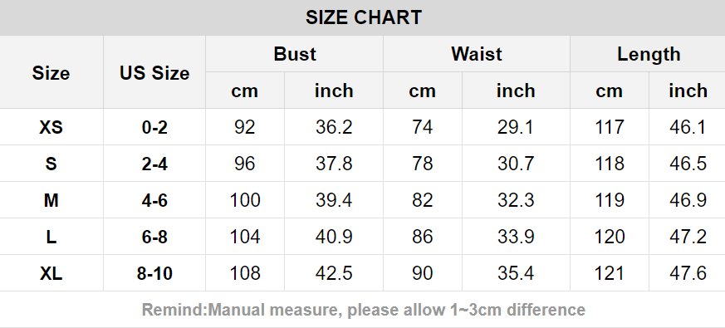Click the bust 42.5 inch value
The height and width of the screenshot is (328, 725).
(334, 273)
